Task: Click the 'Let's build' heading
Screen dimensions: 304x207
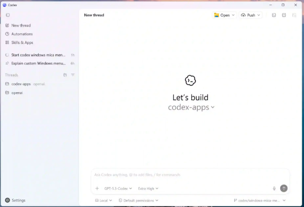Action: tap(190, 98)
